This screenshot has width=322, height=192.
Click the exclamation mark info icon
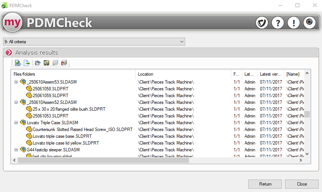pos(294,23)
